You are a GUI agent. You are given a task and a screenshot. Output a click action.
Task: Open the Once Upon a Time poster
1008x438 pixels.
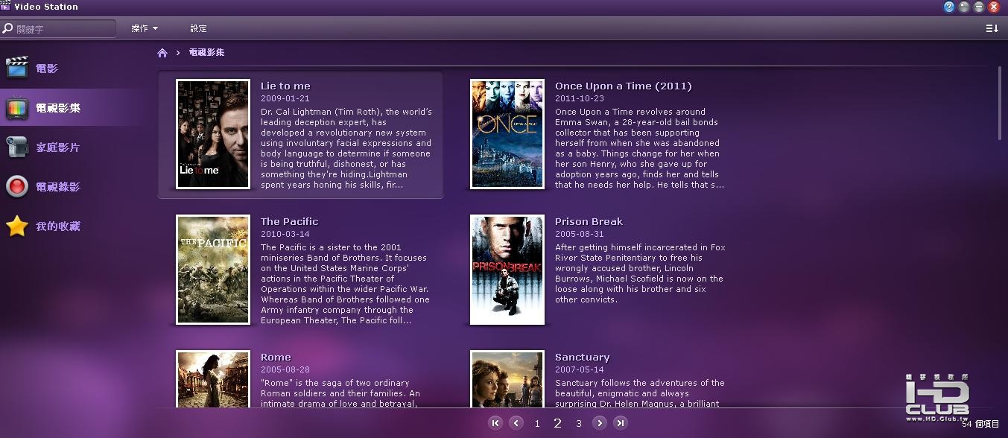point(507,134)
